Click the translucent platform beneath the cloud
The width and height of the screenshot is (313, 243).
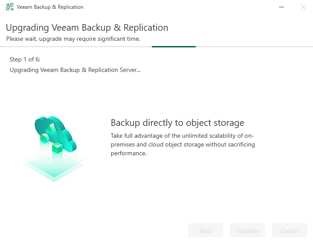pyautogui.click(x=54, y=168)
